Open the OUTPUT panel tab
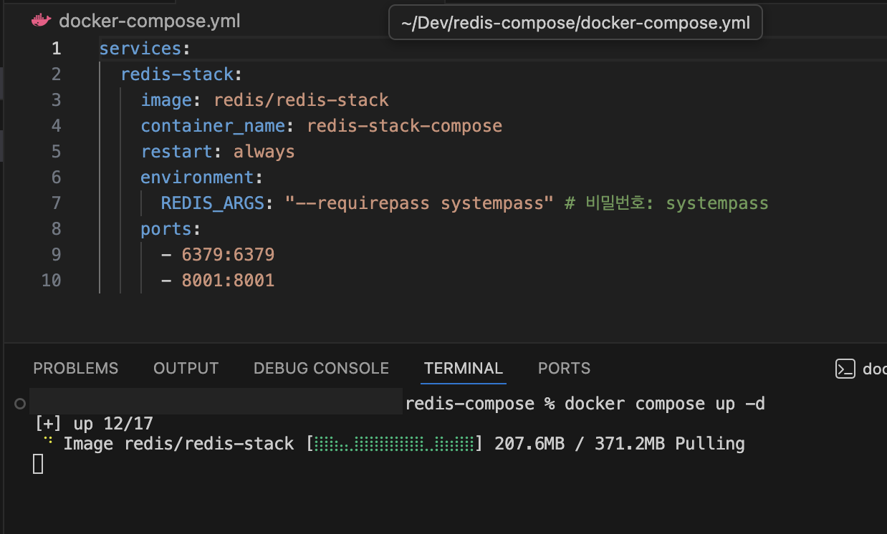This screenshot has height=534, width=887. (x=186, y=369)
